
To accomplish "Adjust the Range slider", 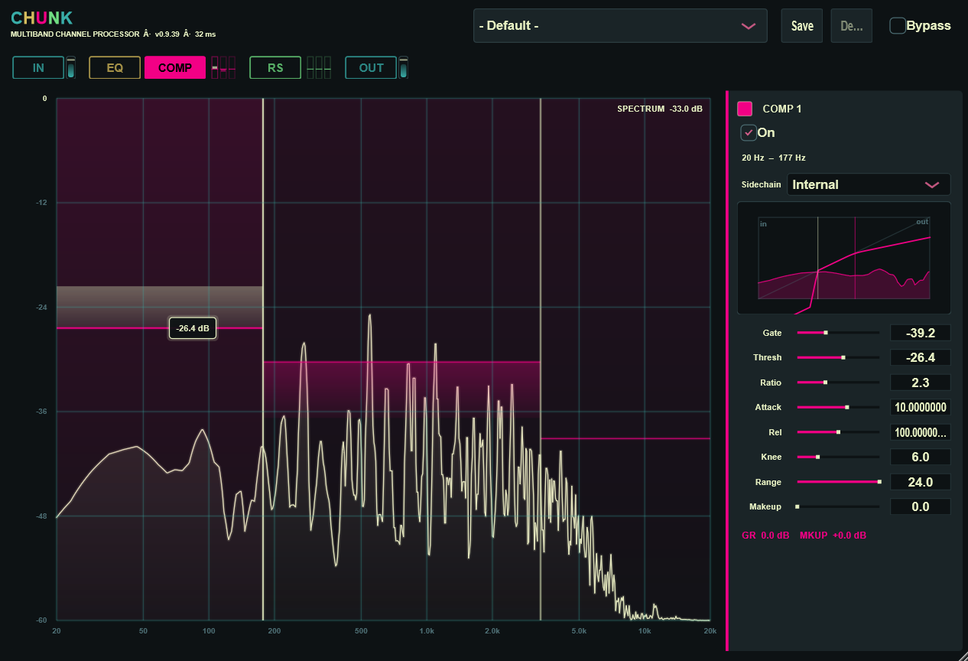I will click(838, 482).
